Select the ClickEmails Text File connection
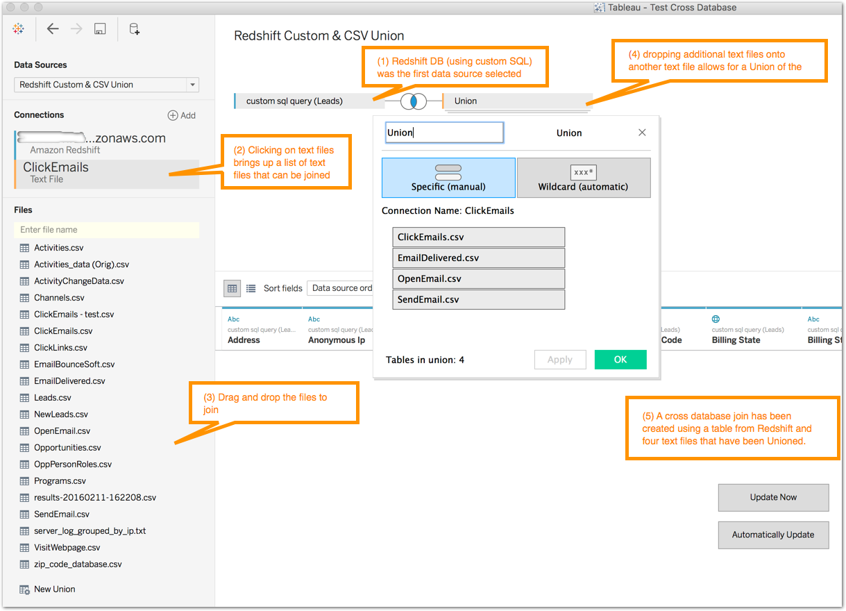The image size is (846, 611). coord(107,173)
